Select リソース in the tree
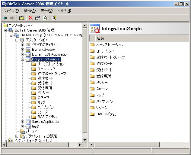This screenshot has height=155, width=191. tap(43, 112)
